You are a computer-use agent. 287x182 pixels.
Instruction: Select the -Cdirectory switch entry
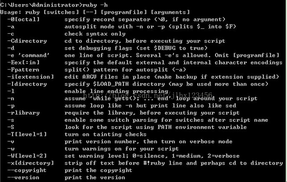coord(27,41)
